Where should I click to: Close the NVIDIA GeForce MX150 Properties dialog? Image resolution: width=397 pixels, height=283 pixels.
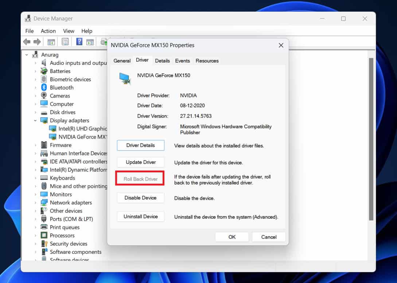pyautogui.click(x=281, y=45)
